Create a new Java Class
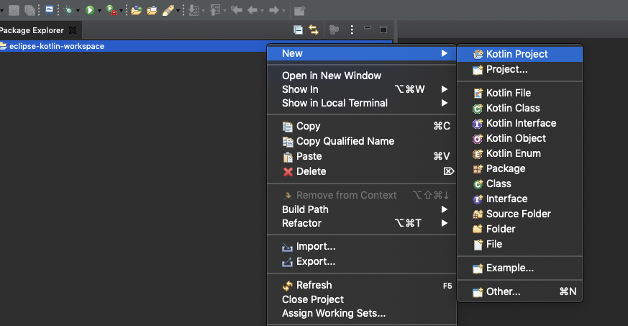 click(x=519, y=184)
